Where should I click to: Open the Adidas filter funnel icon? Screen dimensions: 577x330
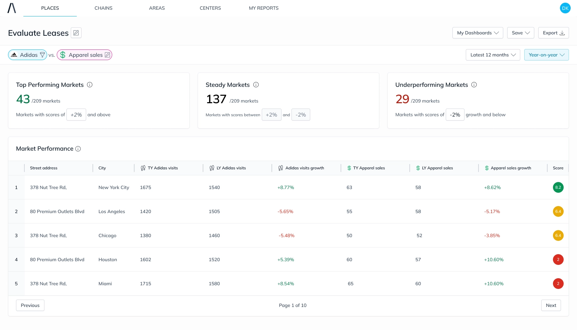42,55
